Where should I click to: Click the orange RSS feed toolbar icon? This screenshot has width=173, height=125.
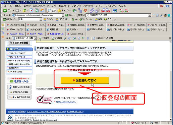[x=85, y=11]
